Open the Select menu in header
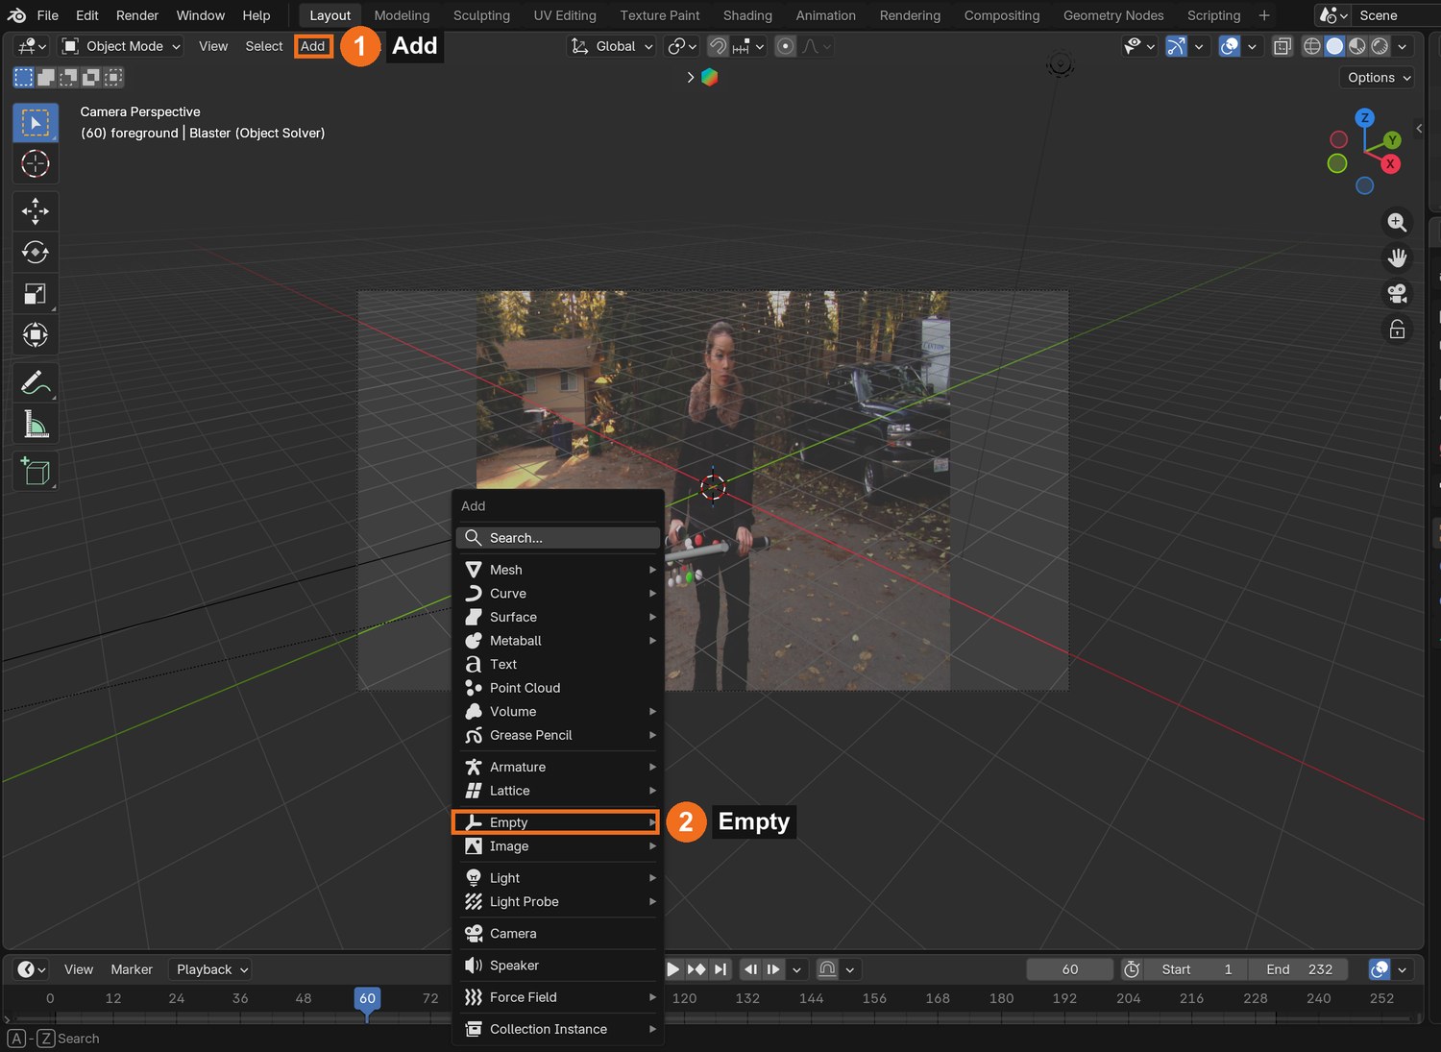1441x1052 pixels. coord(264,46)
